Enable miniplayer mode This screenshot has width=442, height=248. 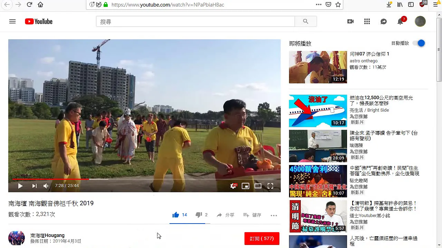coord(246,186)
